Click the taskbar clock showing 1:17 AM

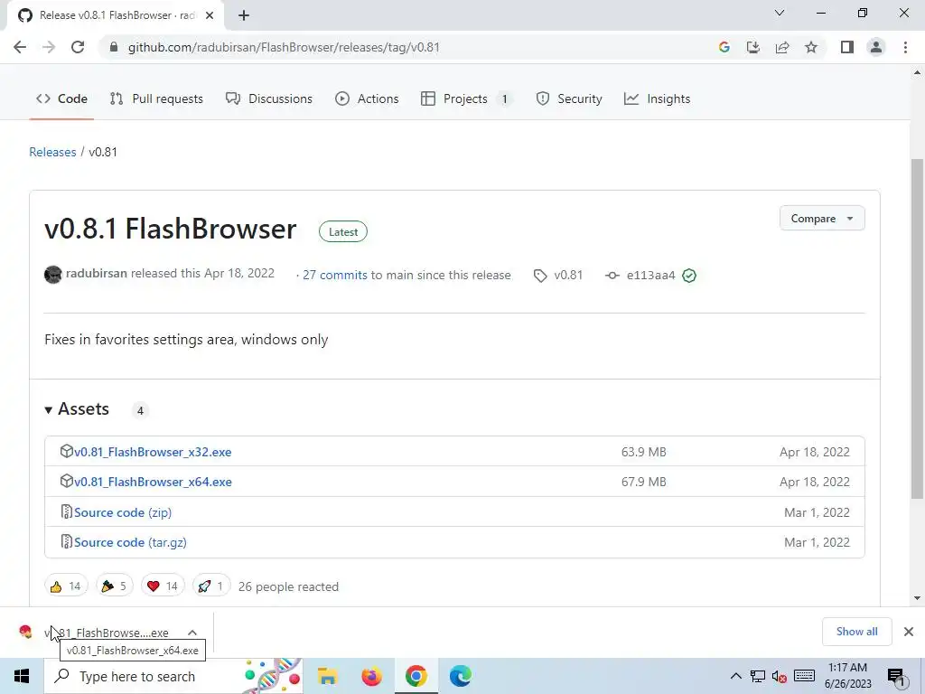[x=847, y=676]
